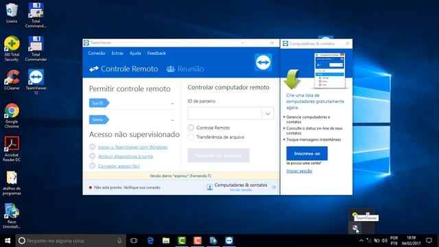Open the CCleaner desktop shortcut
Screen dimensions: 439x247
coord(12,80)
